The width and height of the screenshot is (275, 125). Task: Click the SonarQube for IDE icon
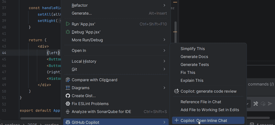click(x=68, y=112)
